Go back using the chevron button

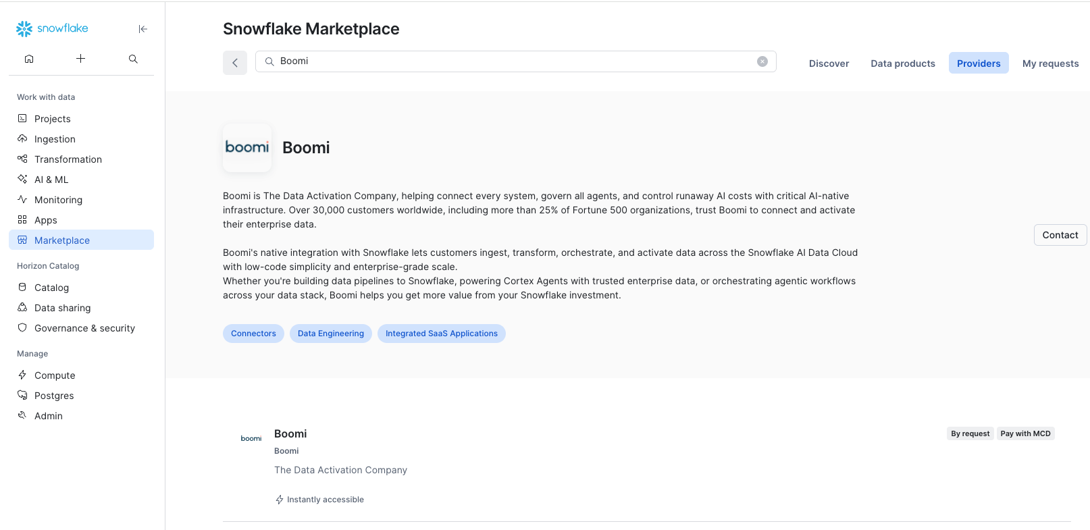[235, 63]
